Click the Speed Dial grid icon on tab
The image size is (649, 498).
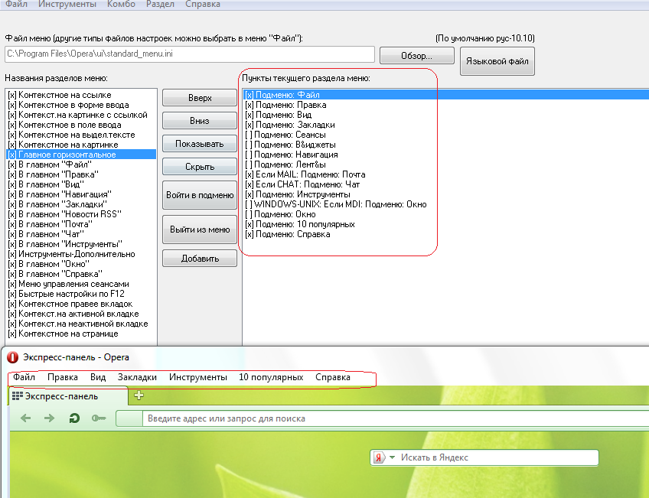tap(17, 396)
